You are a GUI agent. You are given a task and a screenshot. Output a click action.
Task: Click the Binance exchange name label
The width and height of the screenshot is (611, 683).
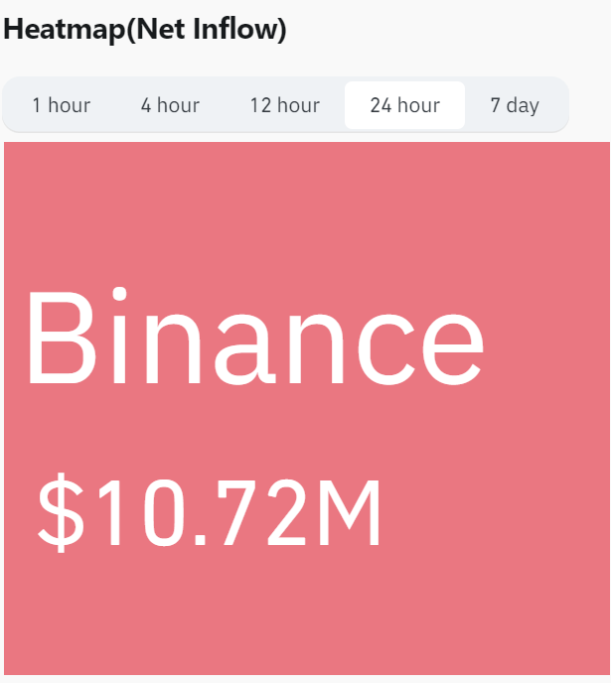coord(254,338)
